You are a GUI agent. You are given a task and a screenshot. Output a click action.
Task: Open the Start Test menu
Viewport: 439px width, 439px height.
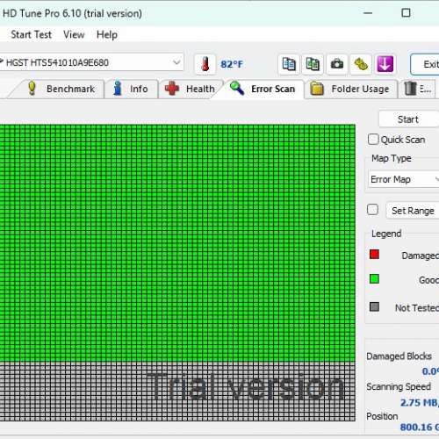click(31, 34)
